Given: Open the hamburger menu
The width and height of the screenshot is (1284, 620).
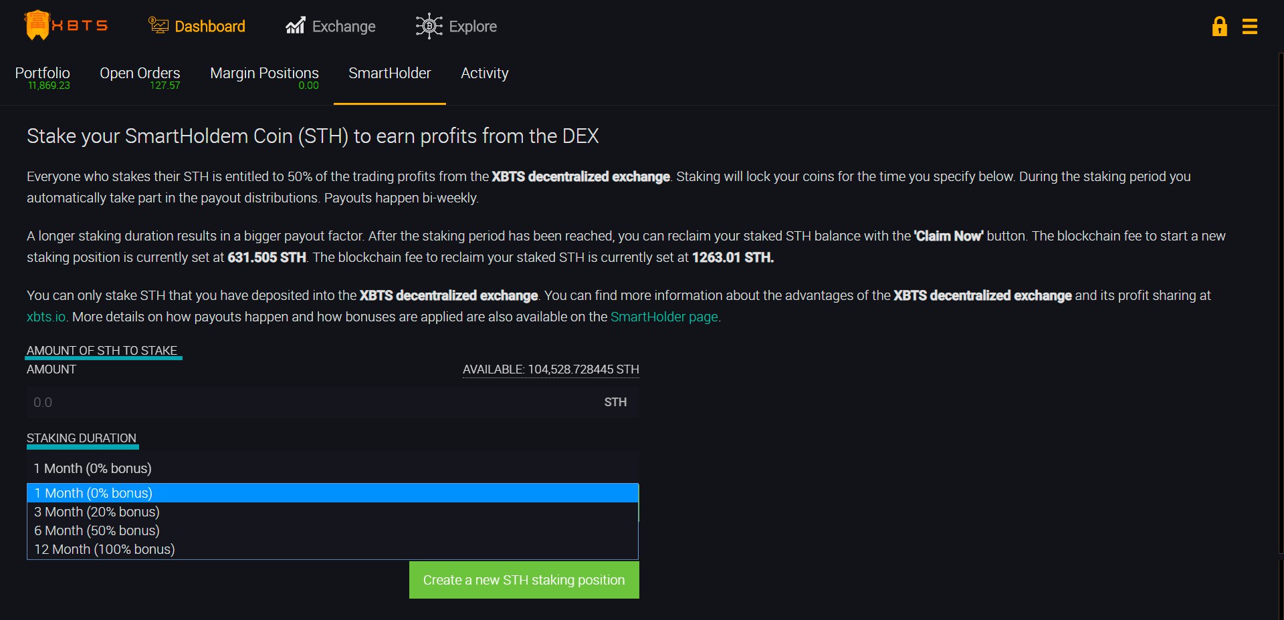Looking at the screenshot, I should coord(1250,26).
